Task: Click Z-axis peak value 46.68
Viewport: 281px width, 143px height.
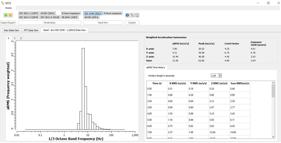Action: point(202,57)
